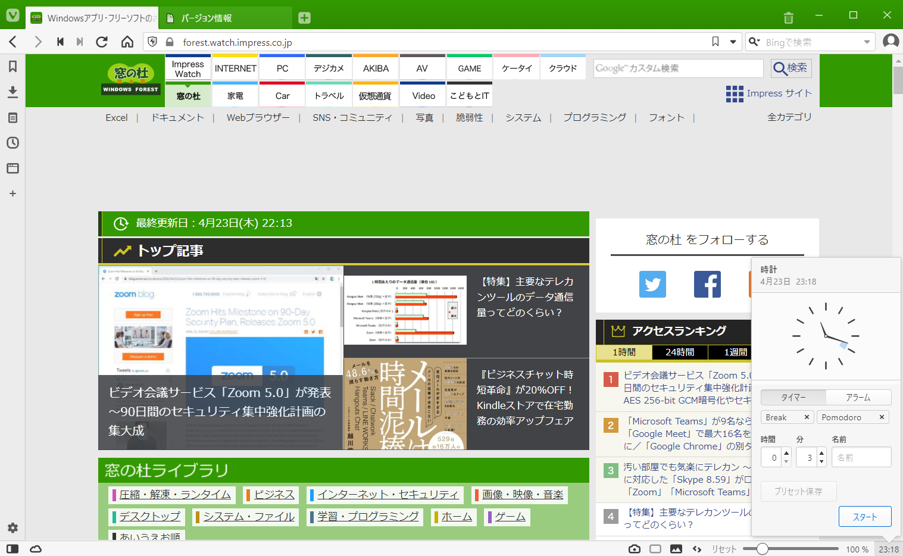903x556 pixels.
Task: Open browser settings gear
Action: [13, 528]
